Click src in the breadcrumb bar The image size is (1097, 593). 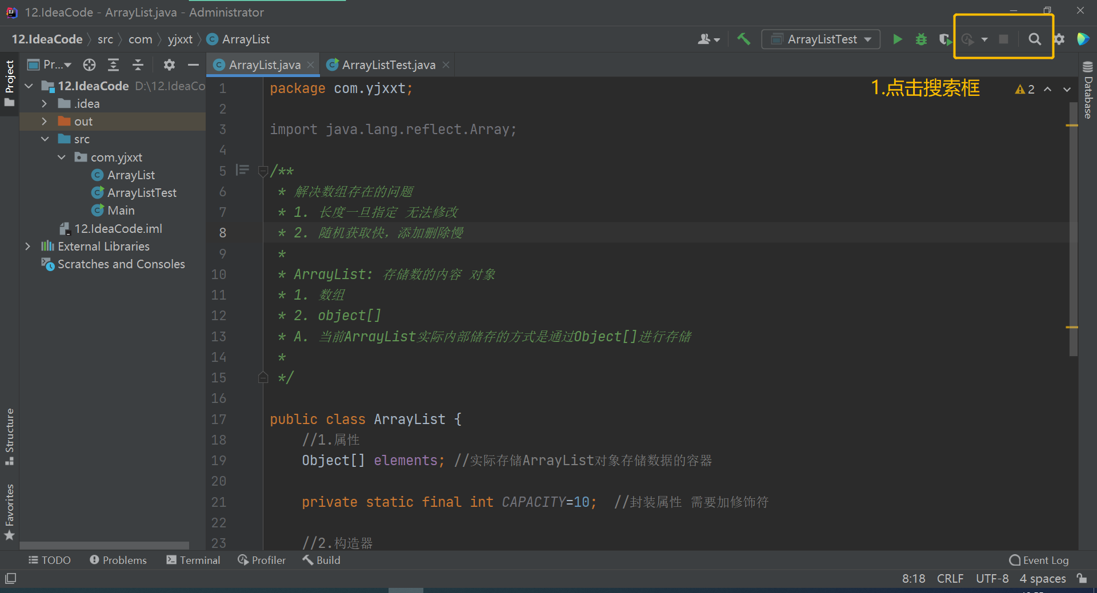pyautogui.click(x=105, y=39)
